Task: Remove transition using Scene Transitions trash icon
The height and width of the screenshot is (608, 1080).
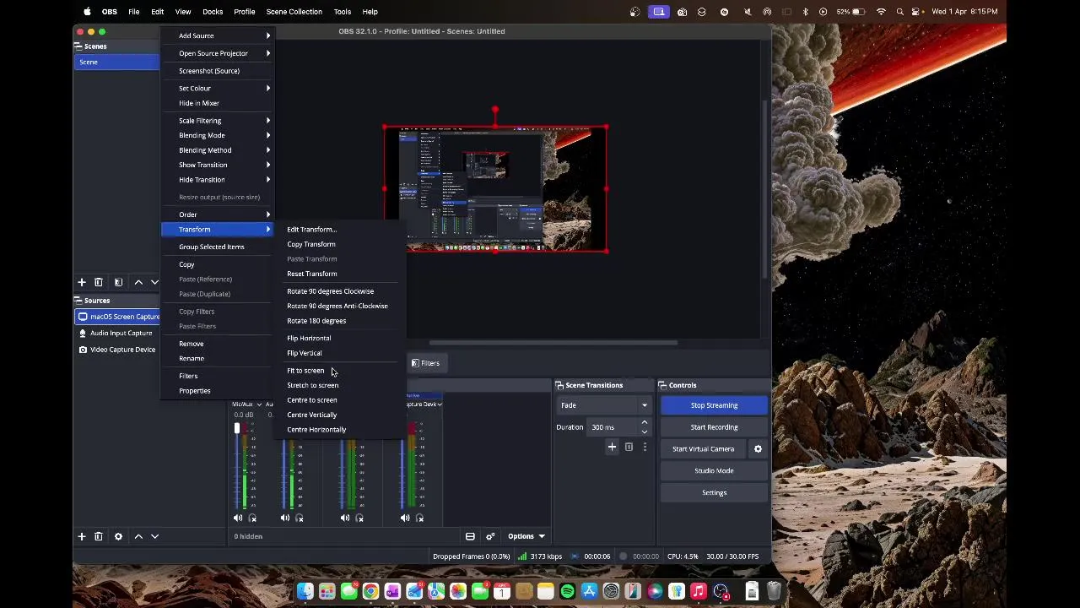Action: point(629,447)
